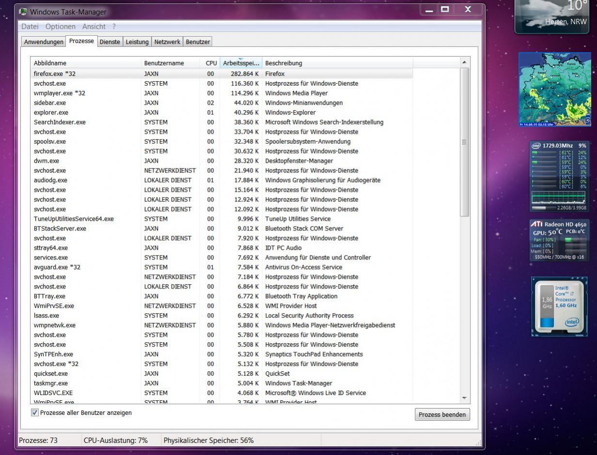Sort by the Benutzername column header
597x455 pixels.
point(171,63)
